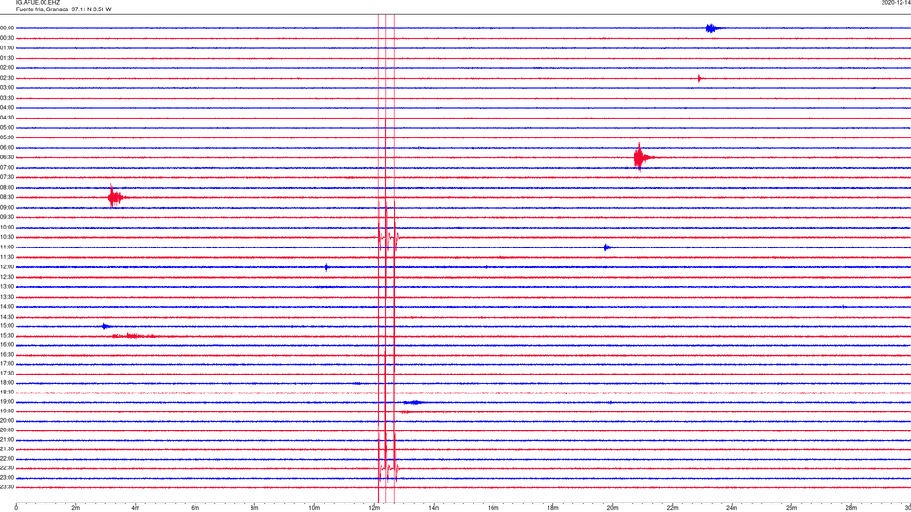Select the 03:30 time row label
The height and width of the screenshot is (512, 911).
[x=8, y=98]
